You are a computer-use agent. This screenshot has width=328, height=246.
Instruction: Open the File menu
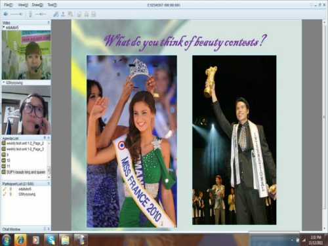9,5
